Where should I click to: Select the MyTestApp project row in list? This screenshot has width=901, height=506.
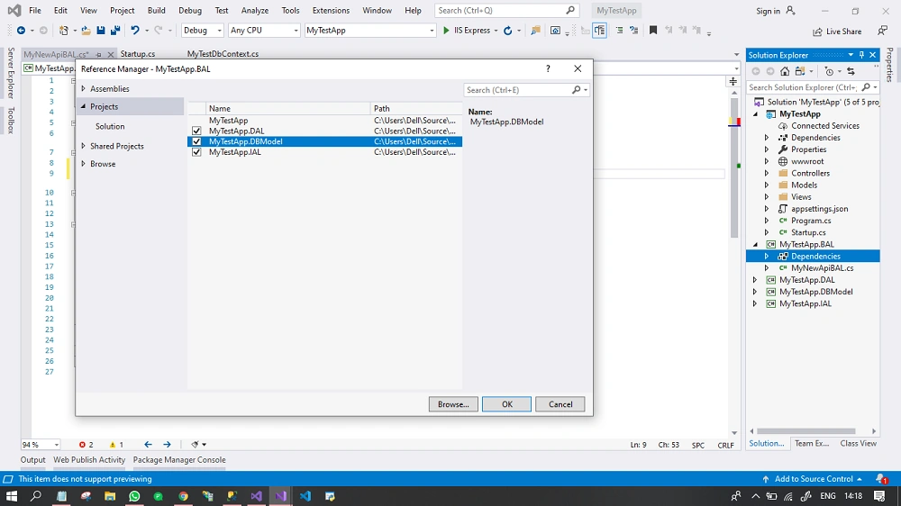324,121
